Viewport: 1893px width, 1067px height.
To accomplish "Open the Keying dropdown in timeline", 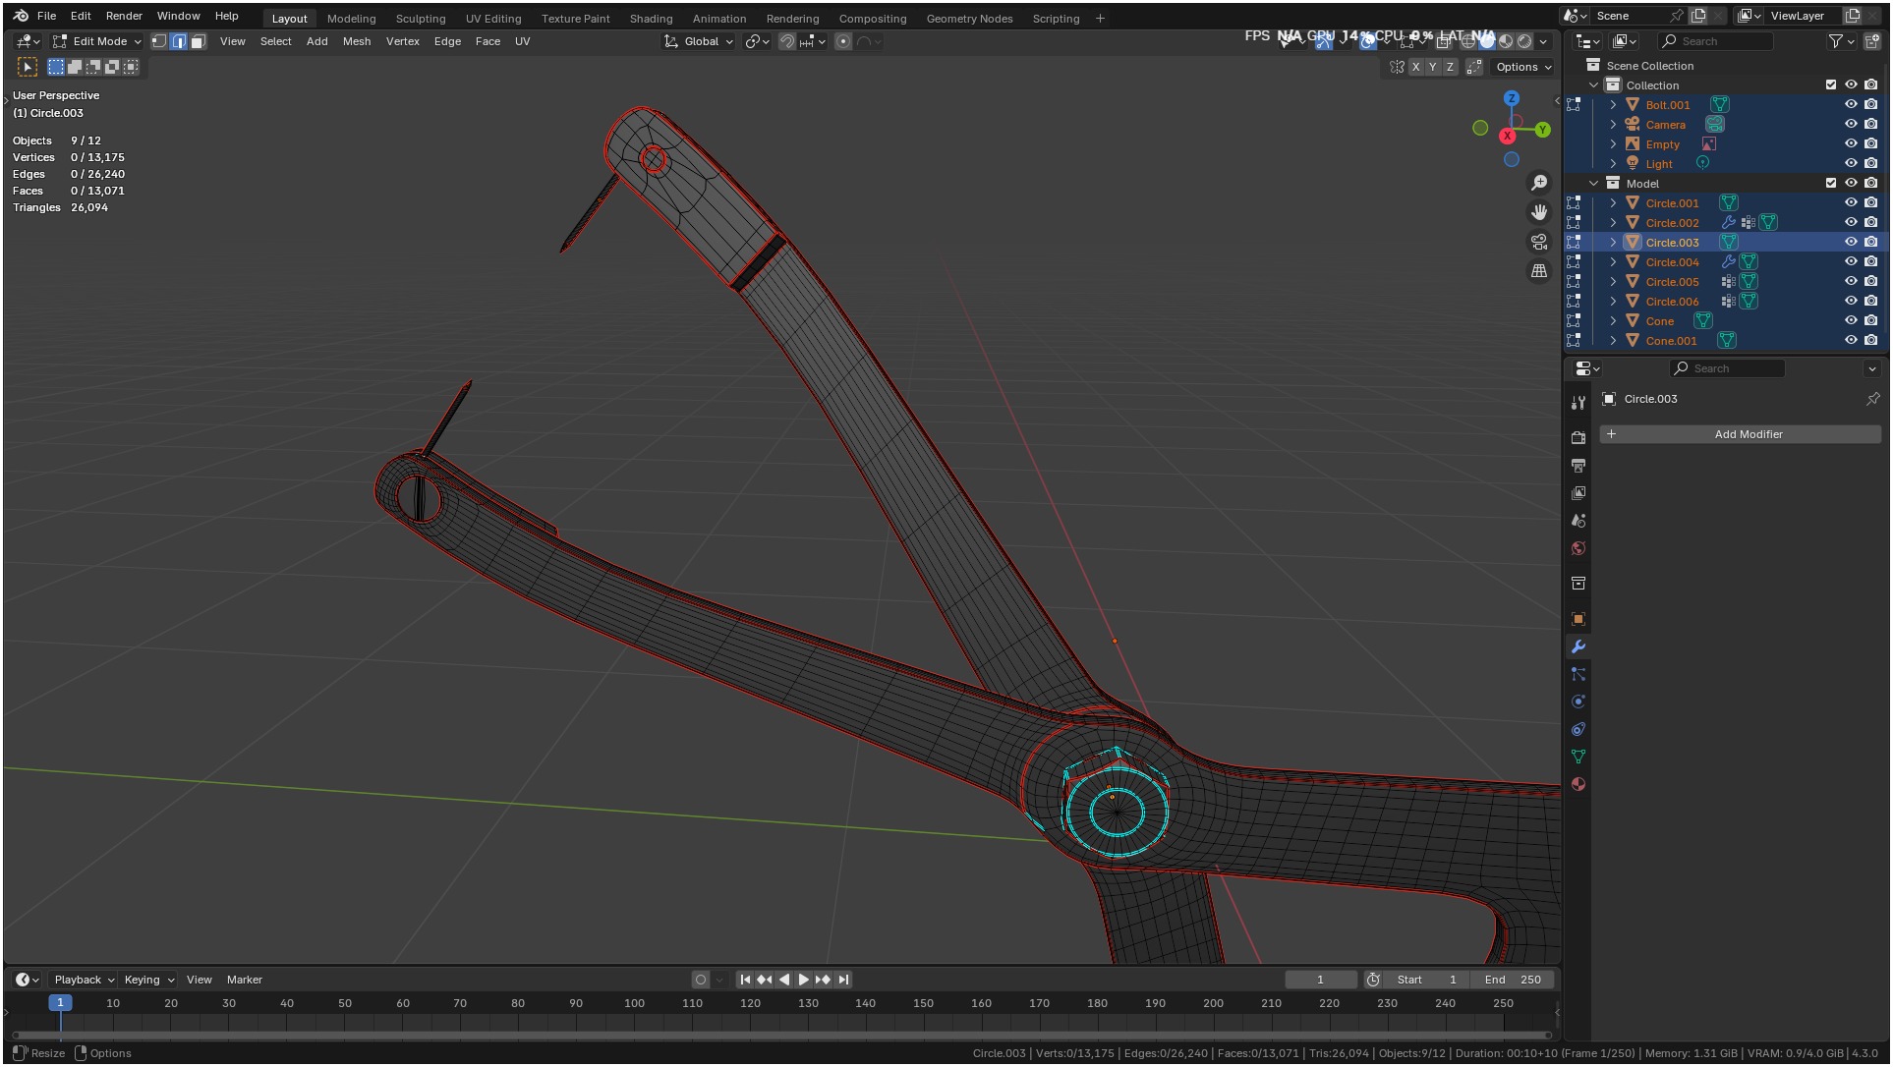I will coord(148,980).
